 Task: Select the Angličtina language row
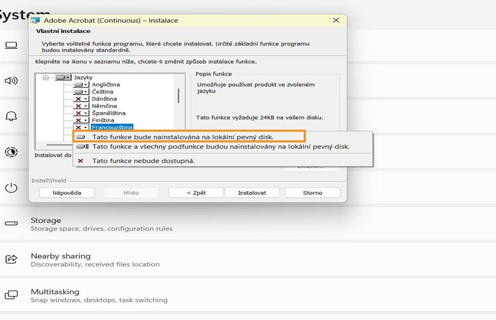pyautogui.click(x=106, y=85)
